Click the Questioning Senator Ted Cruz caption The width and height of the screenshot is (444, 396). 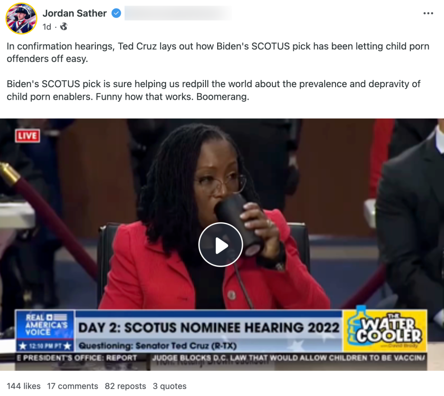pyautogui.click(x=157, y=346)
